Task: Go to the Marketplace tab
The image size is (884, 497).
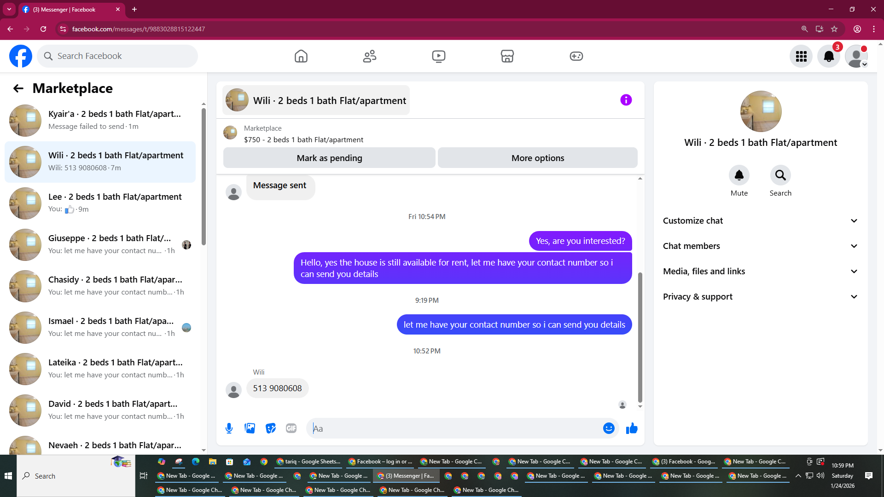Action: [507, 56]
